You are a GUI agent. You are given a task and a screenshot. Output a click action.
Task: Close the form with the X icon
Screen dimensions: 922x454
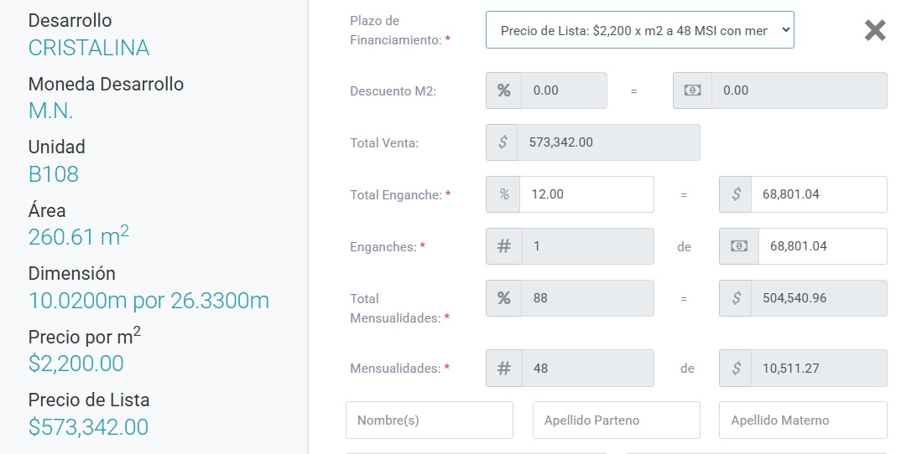[875, 30]
